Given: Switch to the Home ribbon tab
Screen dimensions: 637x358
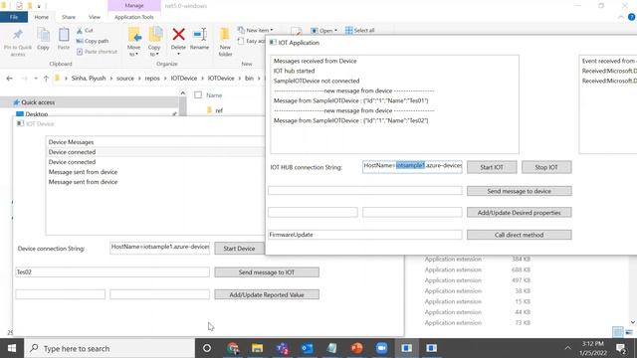Looking at the screenshot, I should tap(42, 17).
